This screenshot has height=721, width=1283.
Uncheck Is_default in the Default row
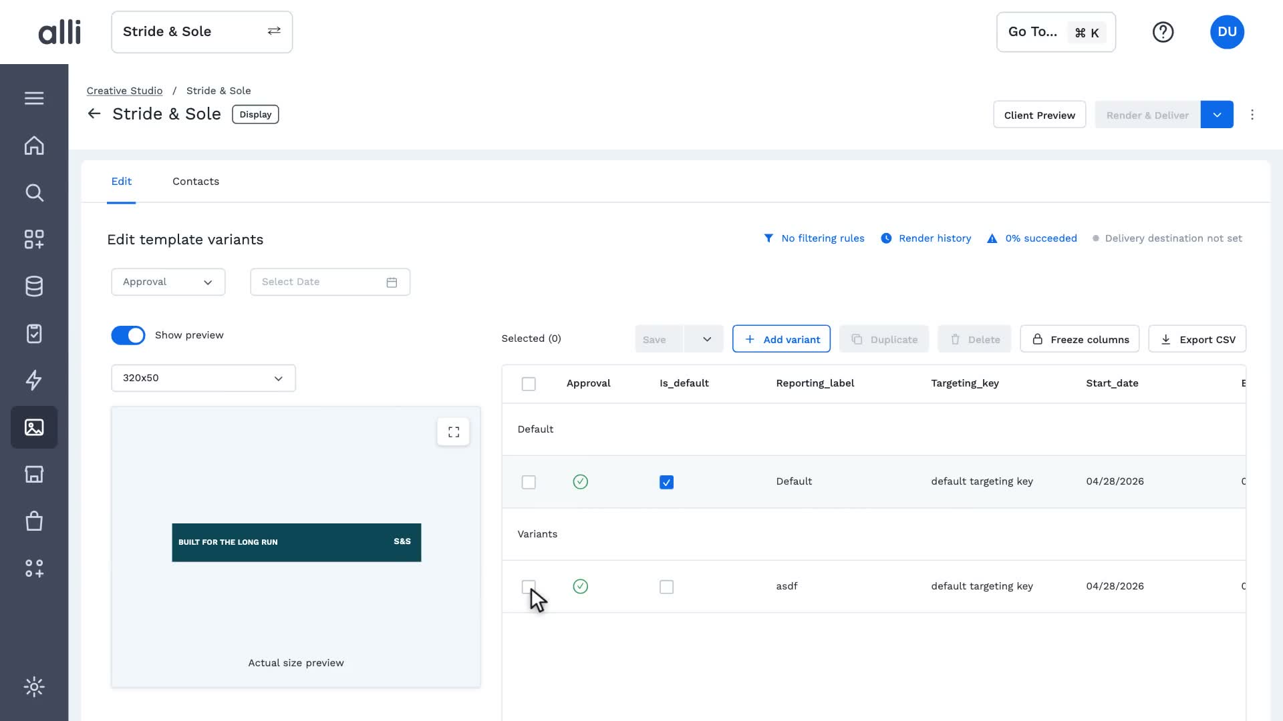click(666, 482)
